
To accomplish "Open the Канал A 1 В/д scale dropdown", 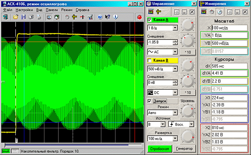I will tap(175, 28).
